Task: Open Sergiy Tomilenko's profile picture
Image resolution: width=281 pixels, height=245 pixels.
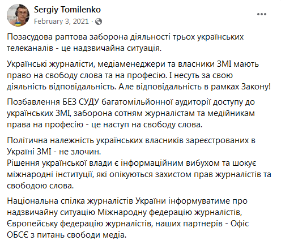Action: (x=18, y=15)
